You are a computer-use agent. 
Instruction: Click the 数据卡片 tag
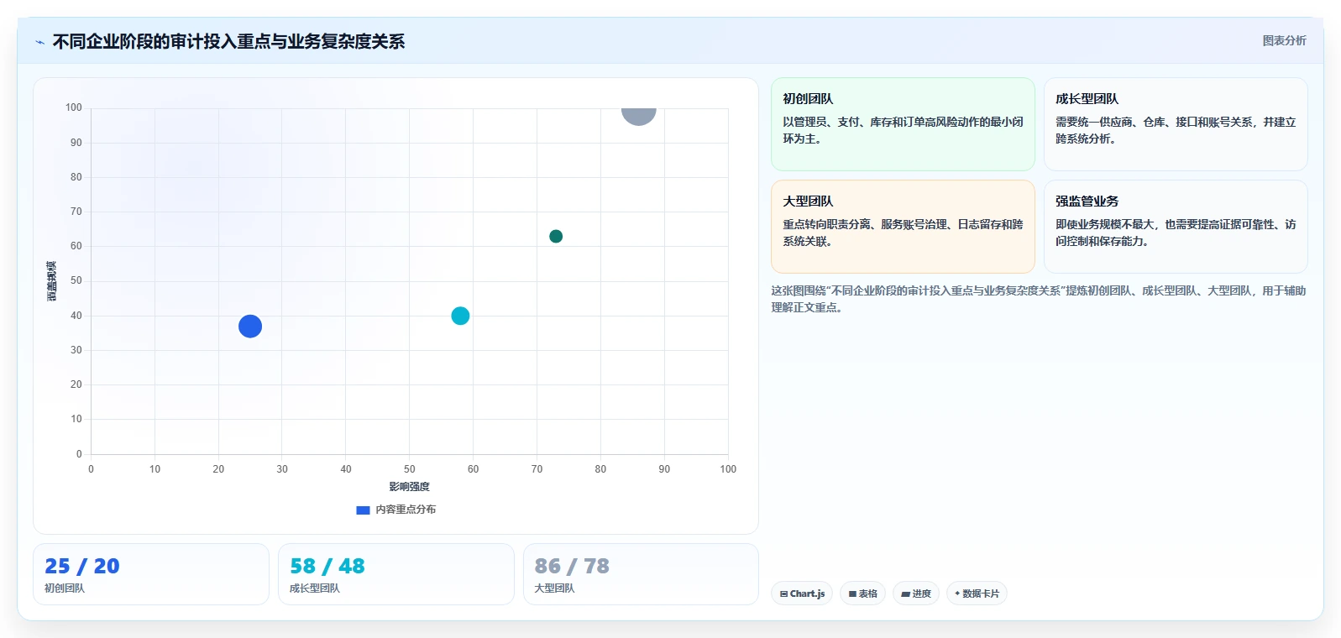tap(977, 594)
